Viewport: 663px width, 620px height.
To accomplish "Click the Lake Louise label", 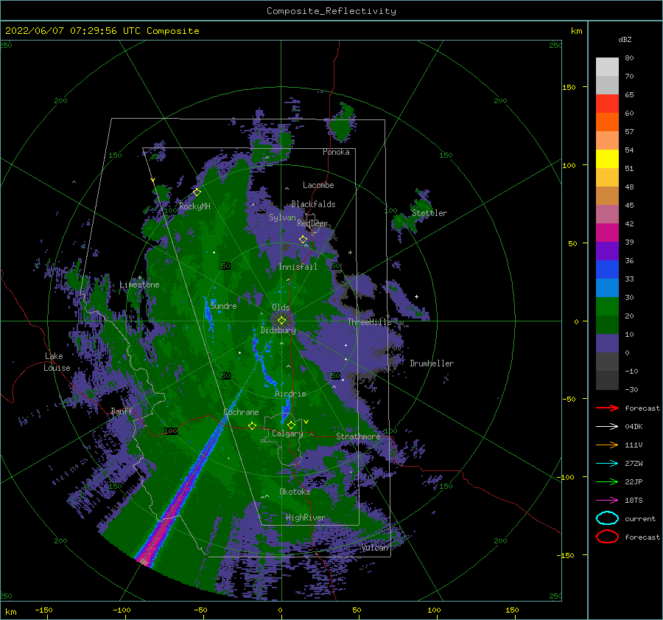I will [x=57, y=362].
